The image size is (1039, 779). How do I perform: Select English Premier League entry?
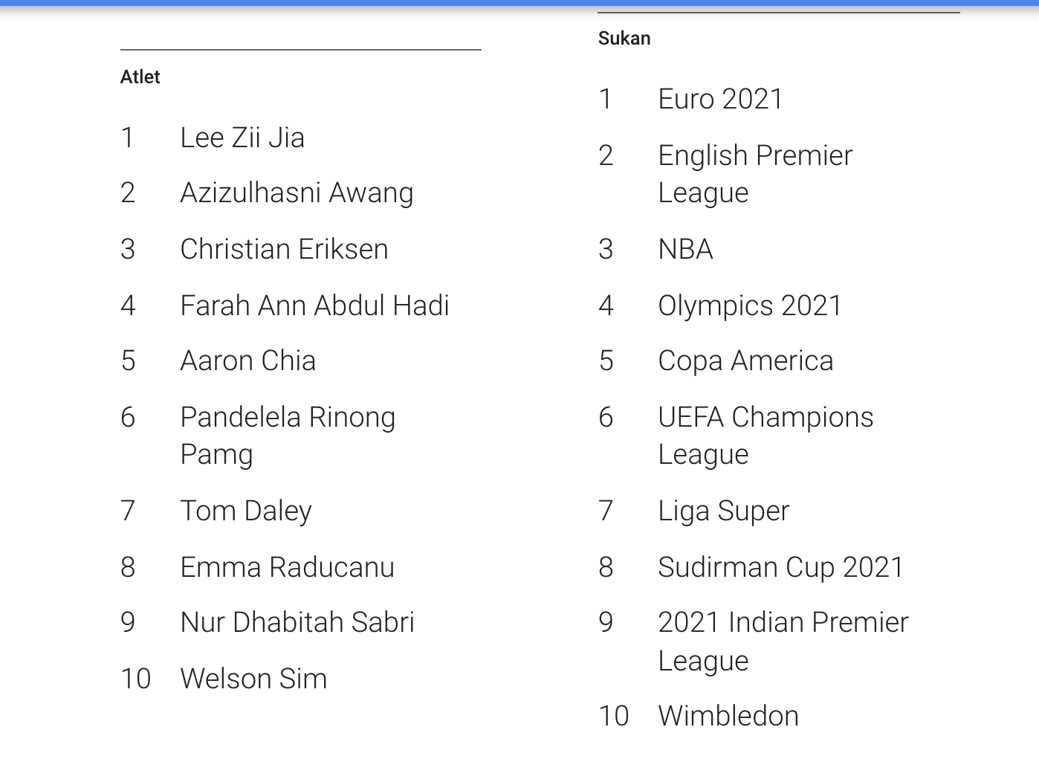point(755,174)
